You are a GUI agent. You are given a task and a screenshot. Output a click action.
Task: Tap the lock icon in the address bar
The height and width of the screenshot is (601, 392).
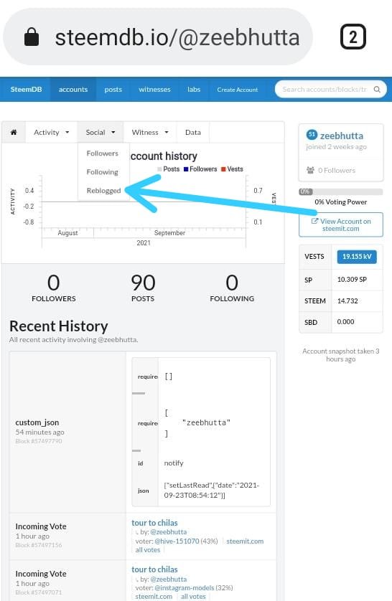pos(32,37)
